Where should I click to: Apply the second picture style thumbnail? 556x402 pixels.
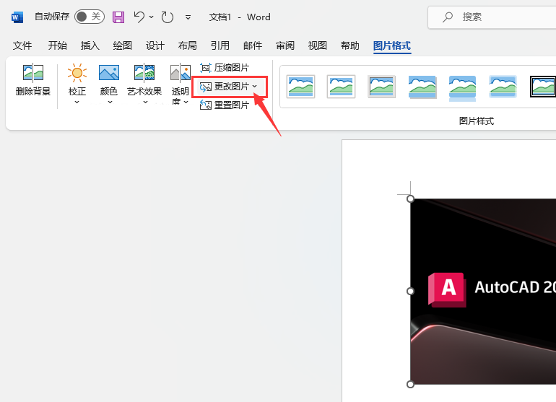click(341, 87)
